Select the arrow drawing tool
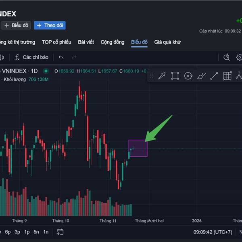This screenshot has height=242, width=242. [162, 76]
